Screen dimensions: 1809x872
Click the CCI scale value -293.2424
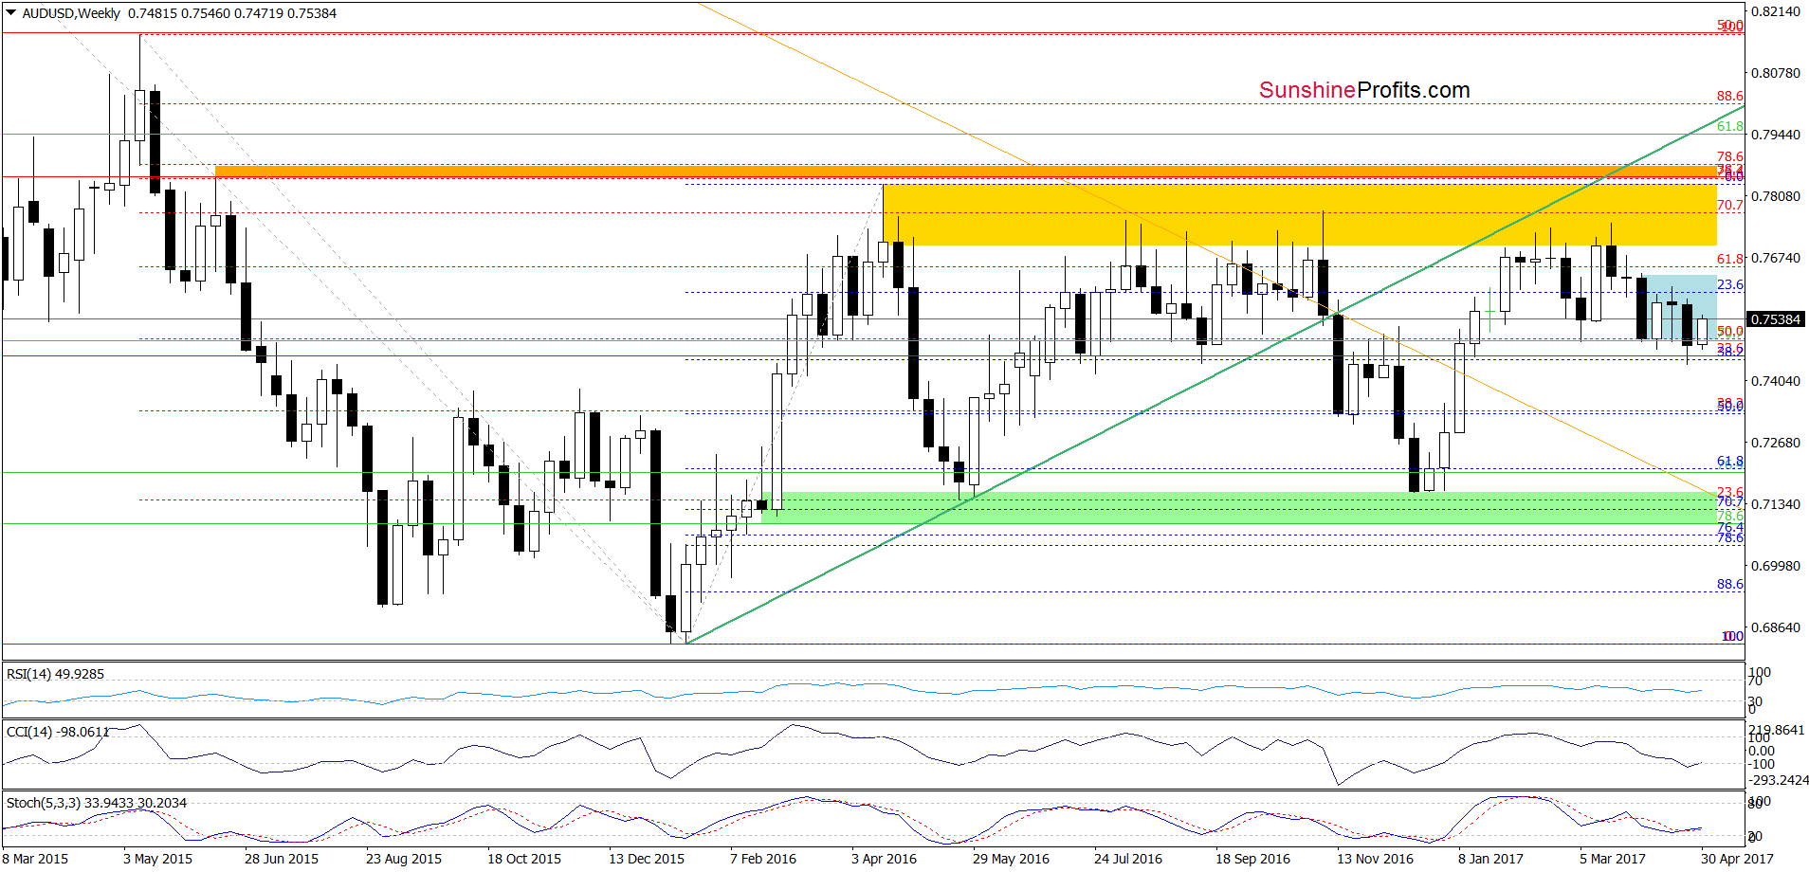click(1778, 780)
